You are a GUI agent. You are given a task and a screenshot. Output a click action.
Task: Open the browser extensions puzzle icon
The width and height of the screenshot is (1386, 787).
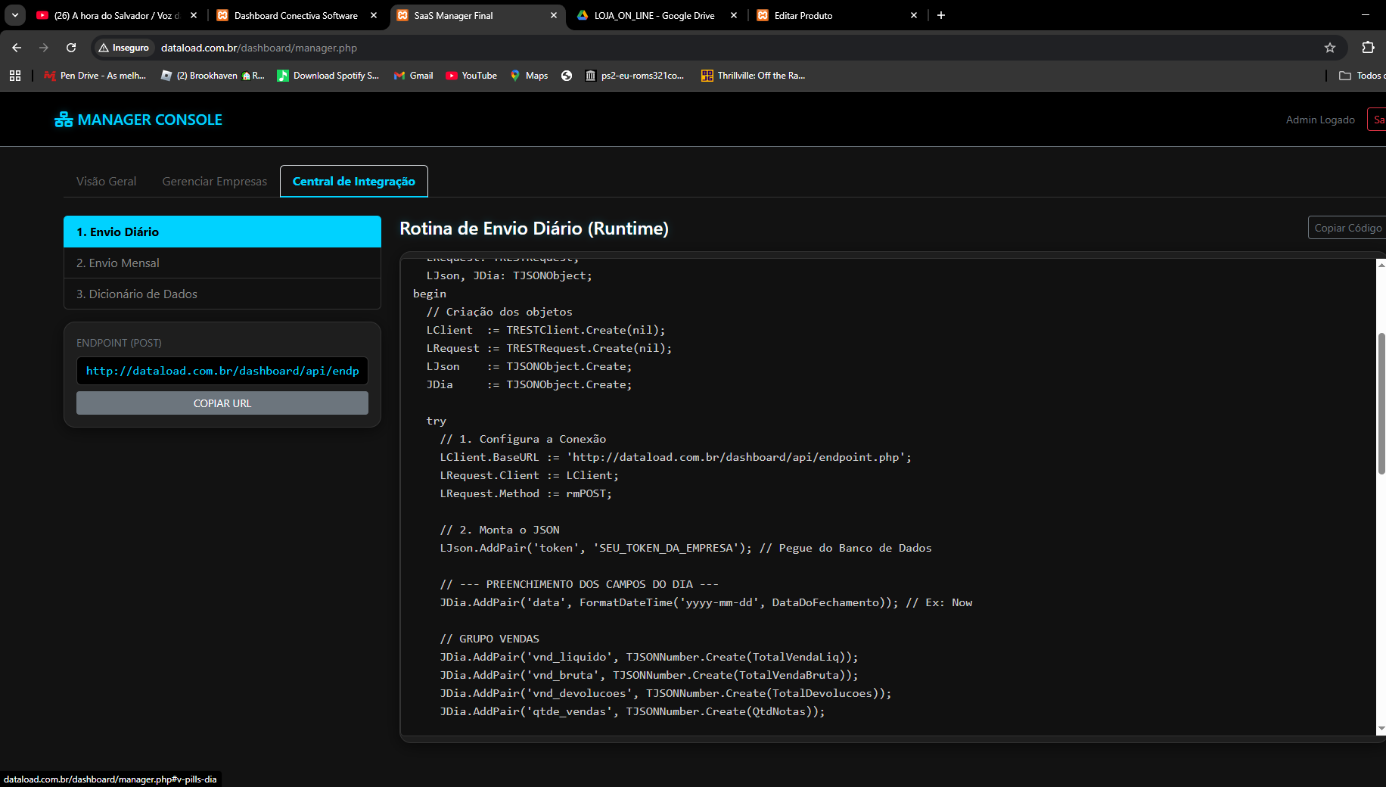[1367, 48]
